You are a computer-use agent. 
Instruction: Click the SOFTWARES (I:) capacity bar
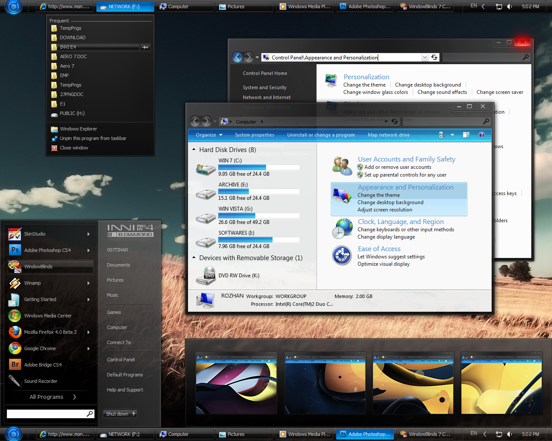coord(259,240)
